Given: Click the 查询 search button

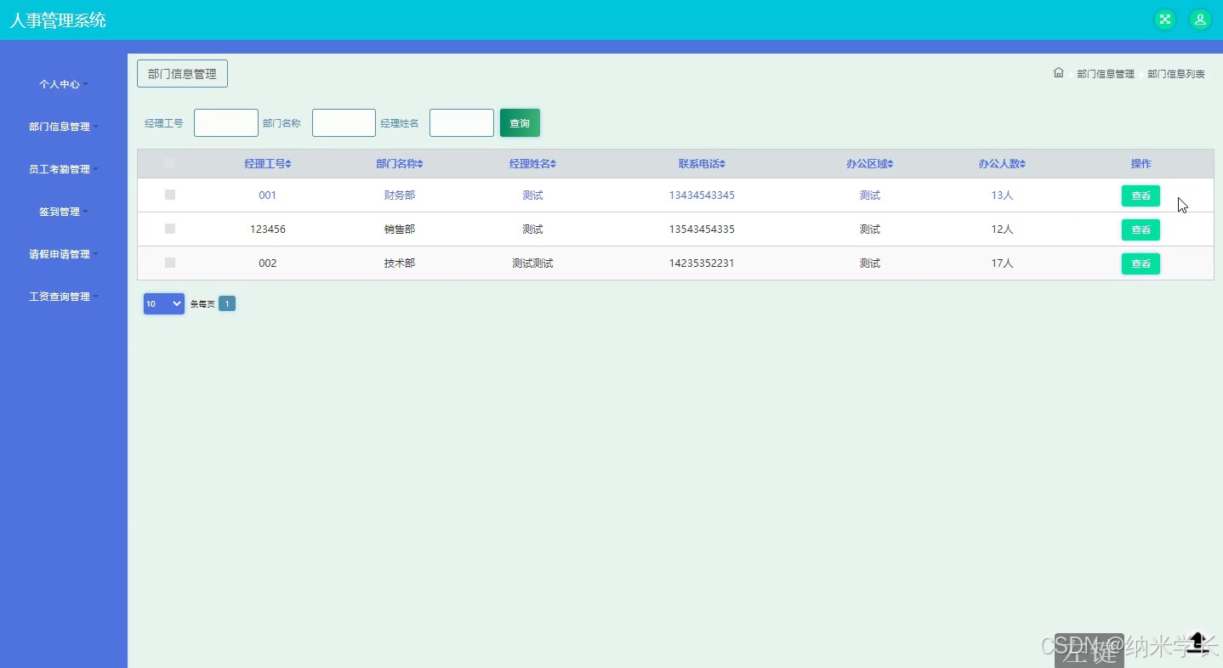Looking at the screenshot, I should (x=520, y=123).
